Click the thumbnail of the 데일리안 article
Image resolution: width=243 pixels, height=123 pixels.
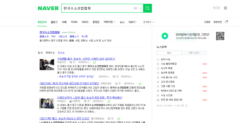pyautogui.click(x=47, y=64)
